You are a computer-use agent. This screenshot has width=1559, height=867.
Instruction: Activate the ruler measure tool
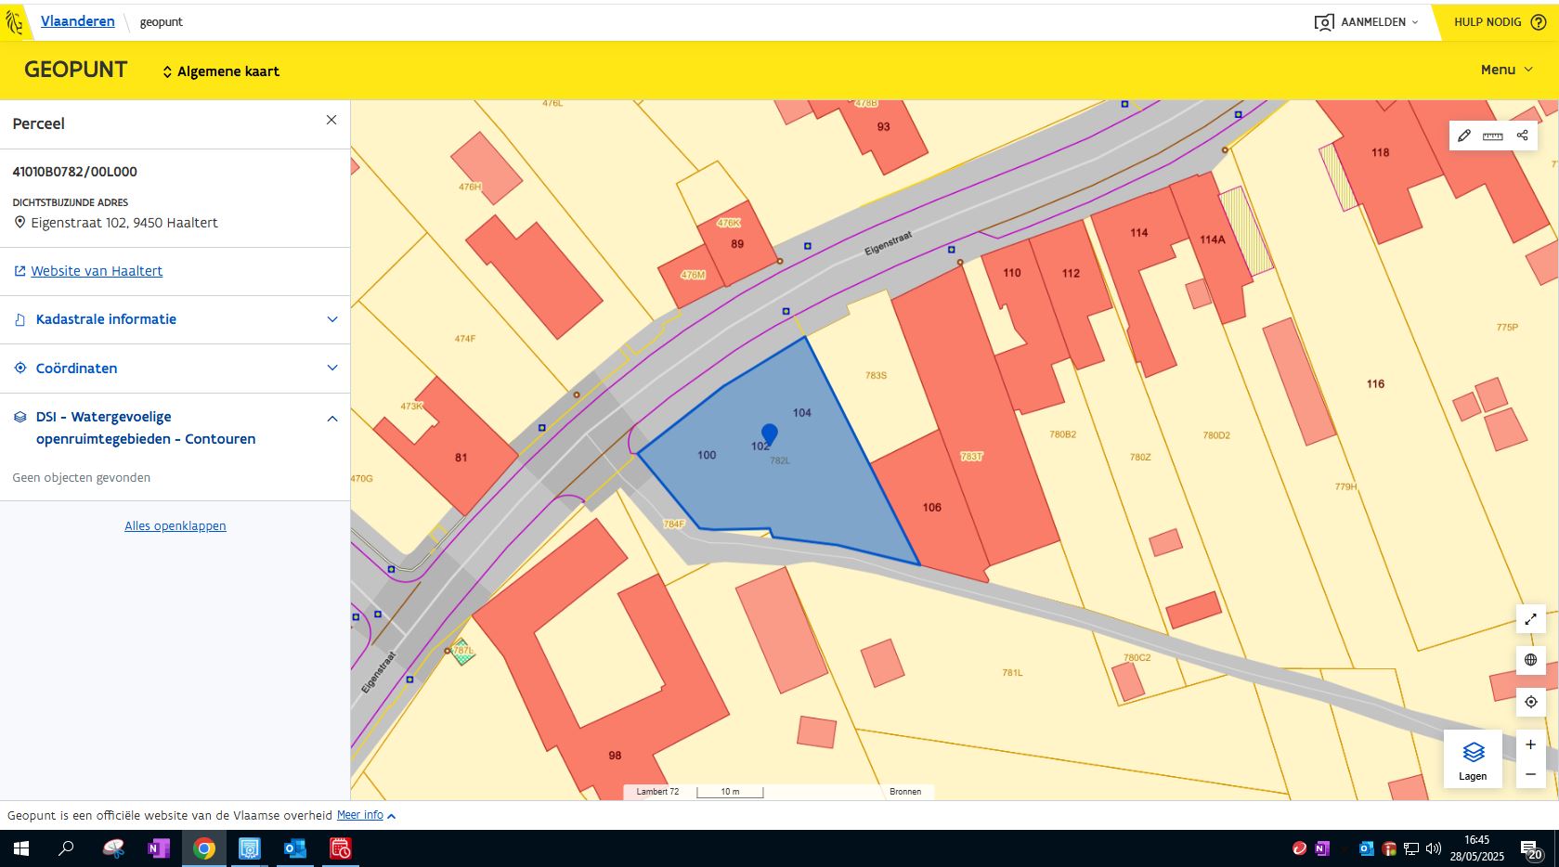pyautogui.click(x=1493, y=136)
